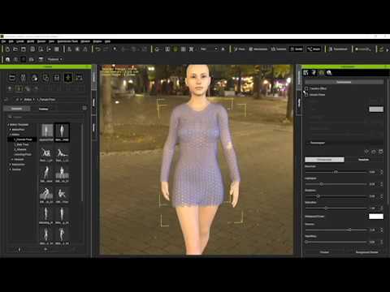Image resolution: width=390 pixels, height=292 pixels.
Task: Click the first tab icon in Modify panel
Action: tap(306, 72)
